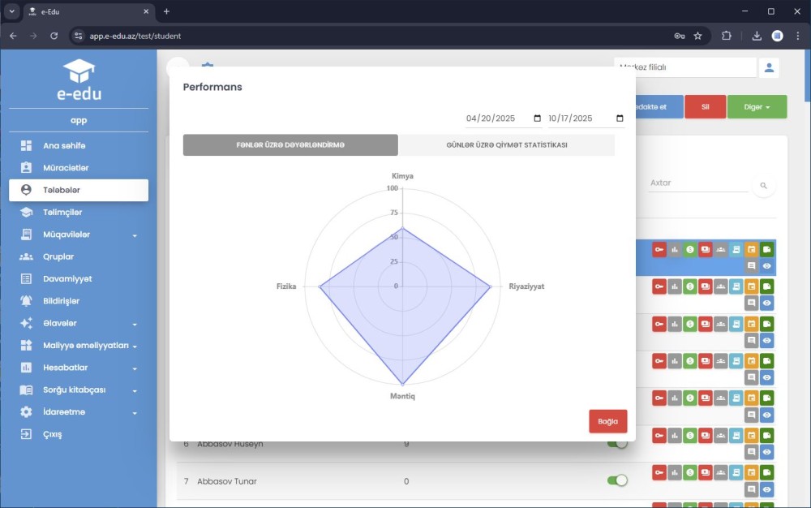
Task: Click the eye icon in the highlighted row
Action: pos(766,265)
